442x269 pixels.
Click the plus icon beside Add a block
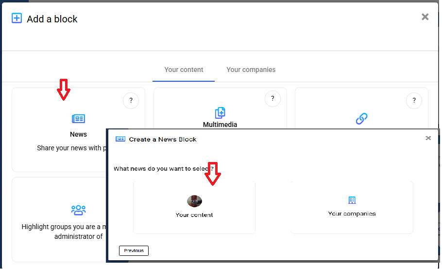tap(17, 18)
